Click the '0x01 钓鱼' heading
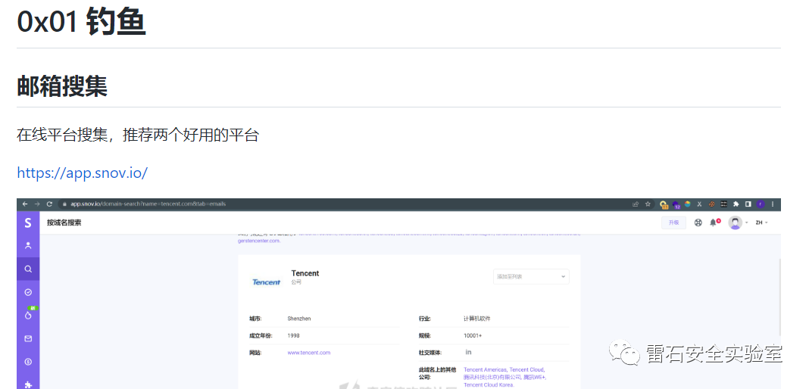 pyautogui.click(x=82, y=23)
